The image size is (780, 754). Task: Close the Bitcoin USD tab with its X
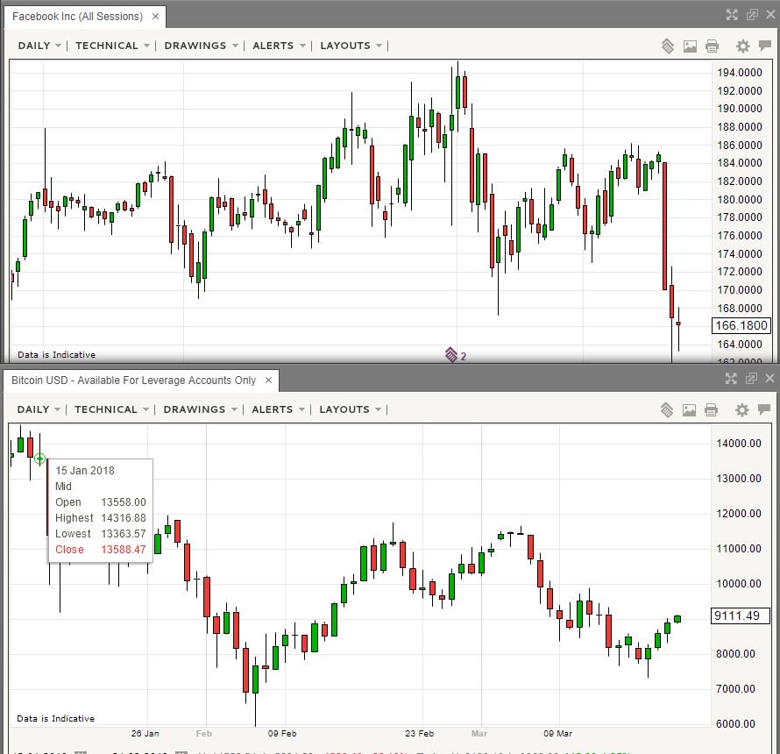(x=269, y=381)
